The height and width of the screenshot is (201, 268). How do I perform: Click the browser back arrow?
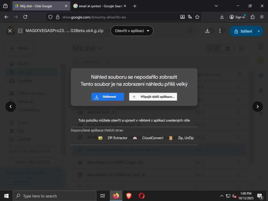6,17
